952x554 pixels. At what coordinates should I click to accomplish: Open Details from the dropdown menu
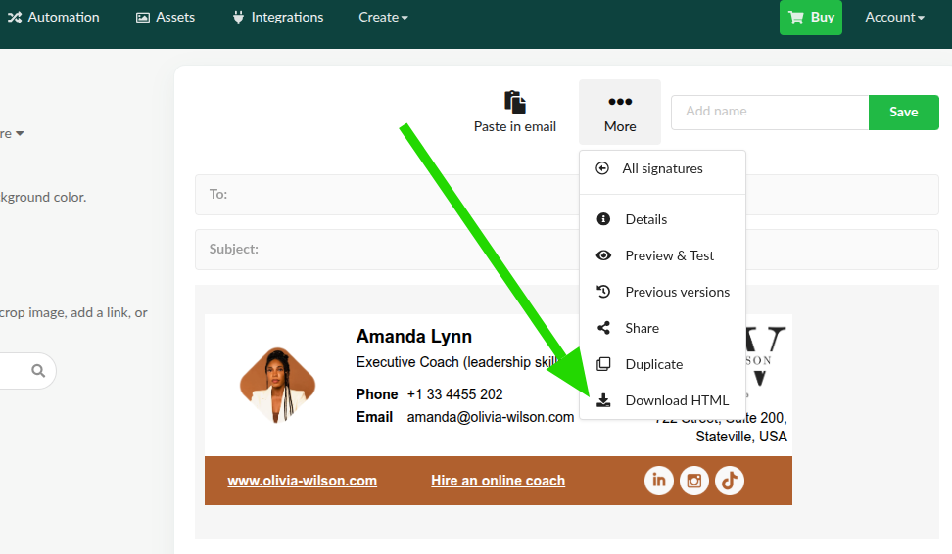645,219
